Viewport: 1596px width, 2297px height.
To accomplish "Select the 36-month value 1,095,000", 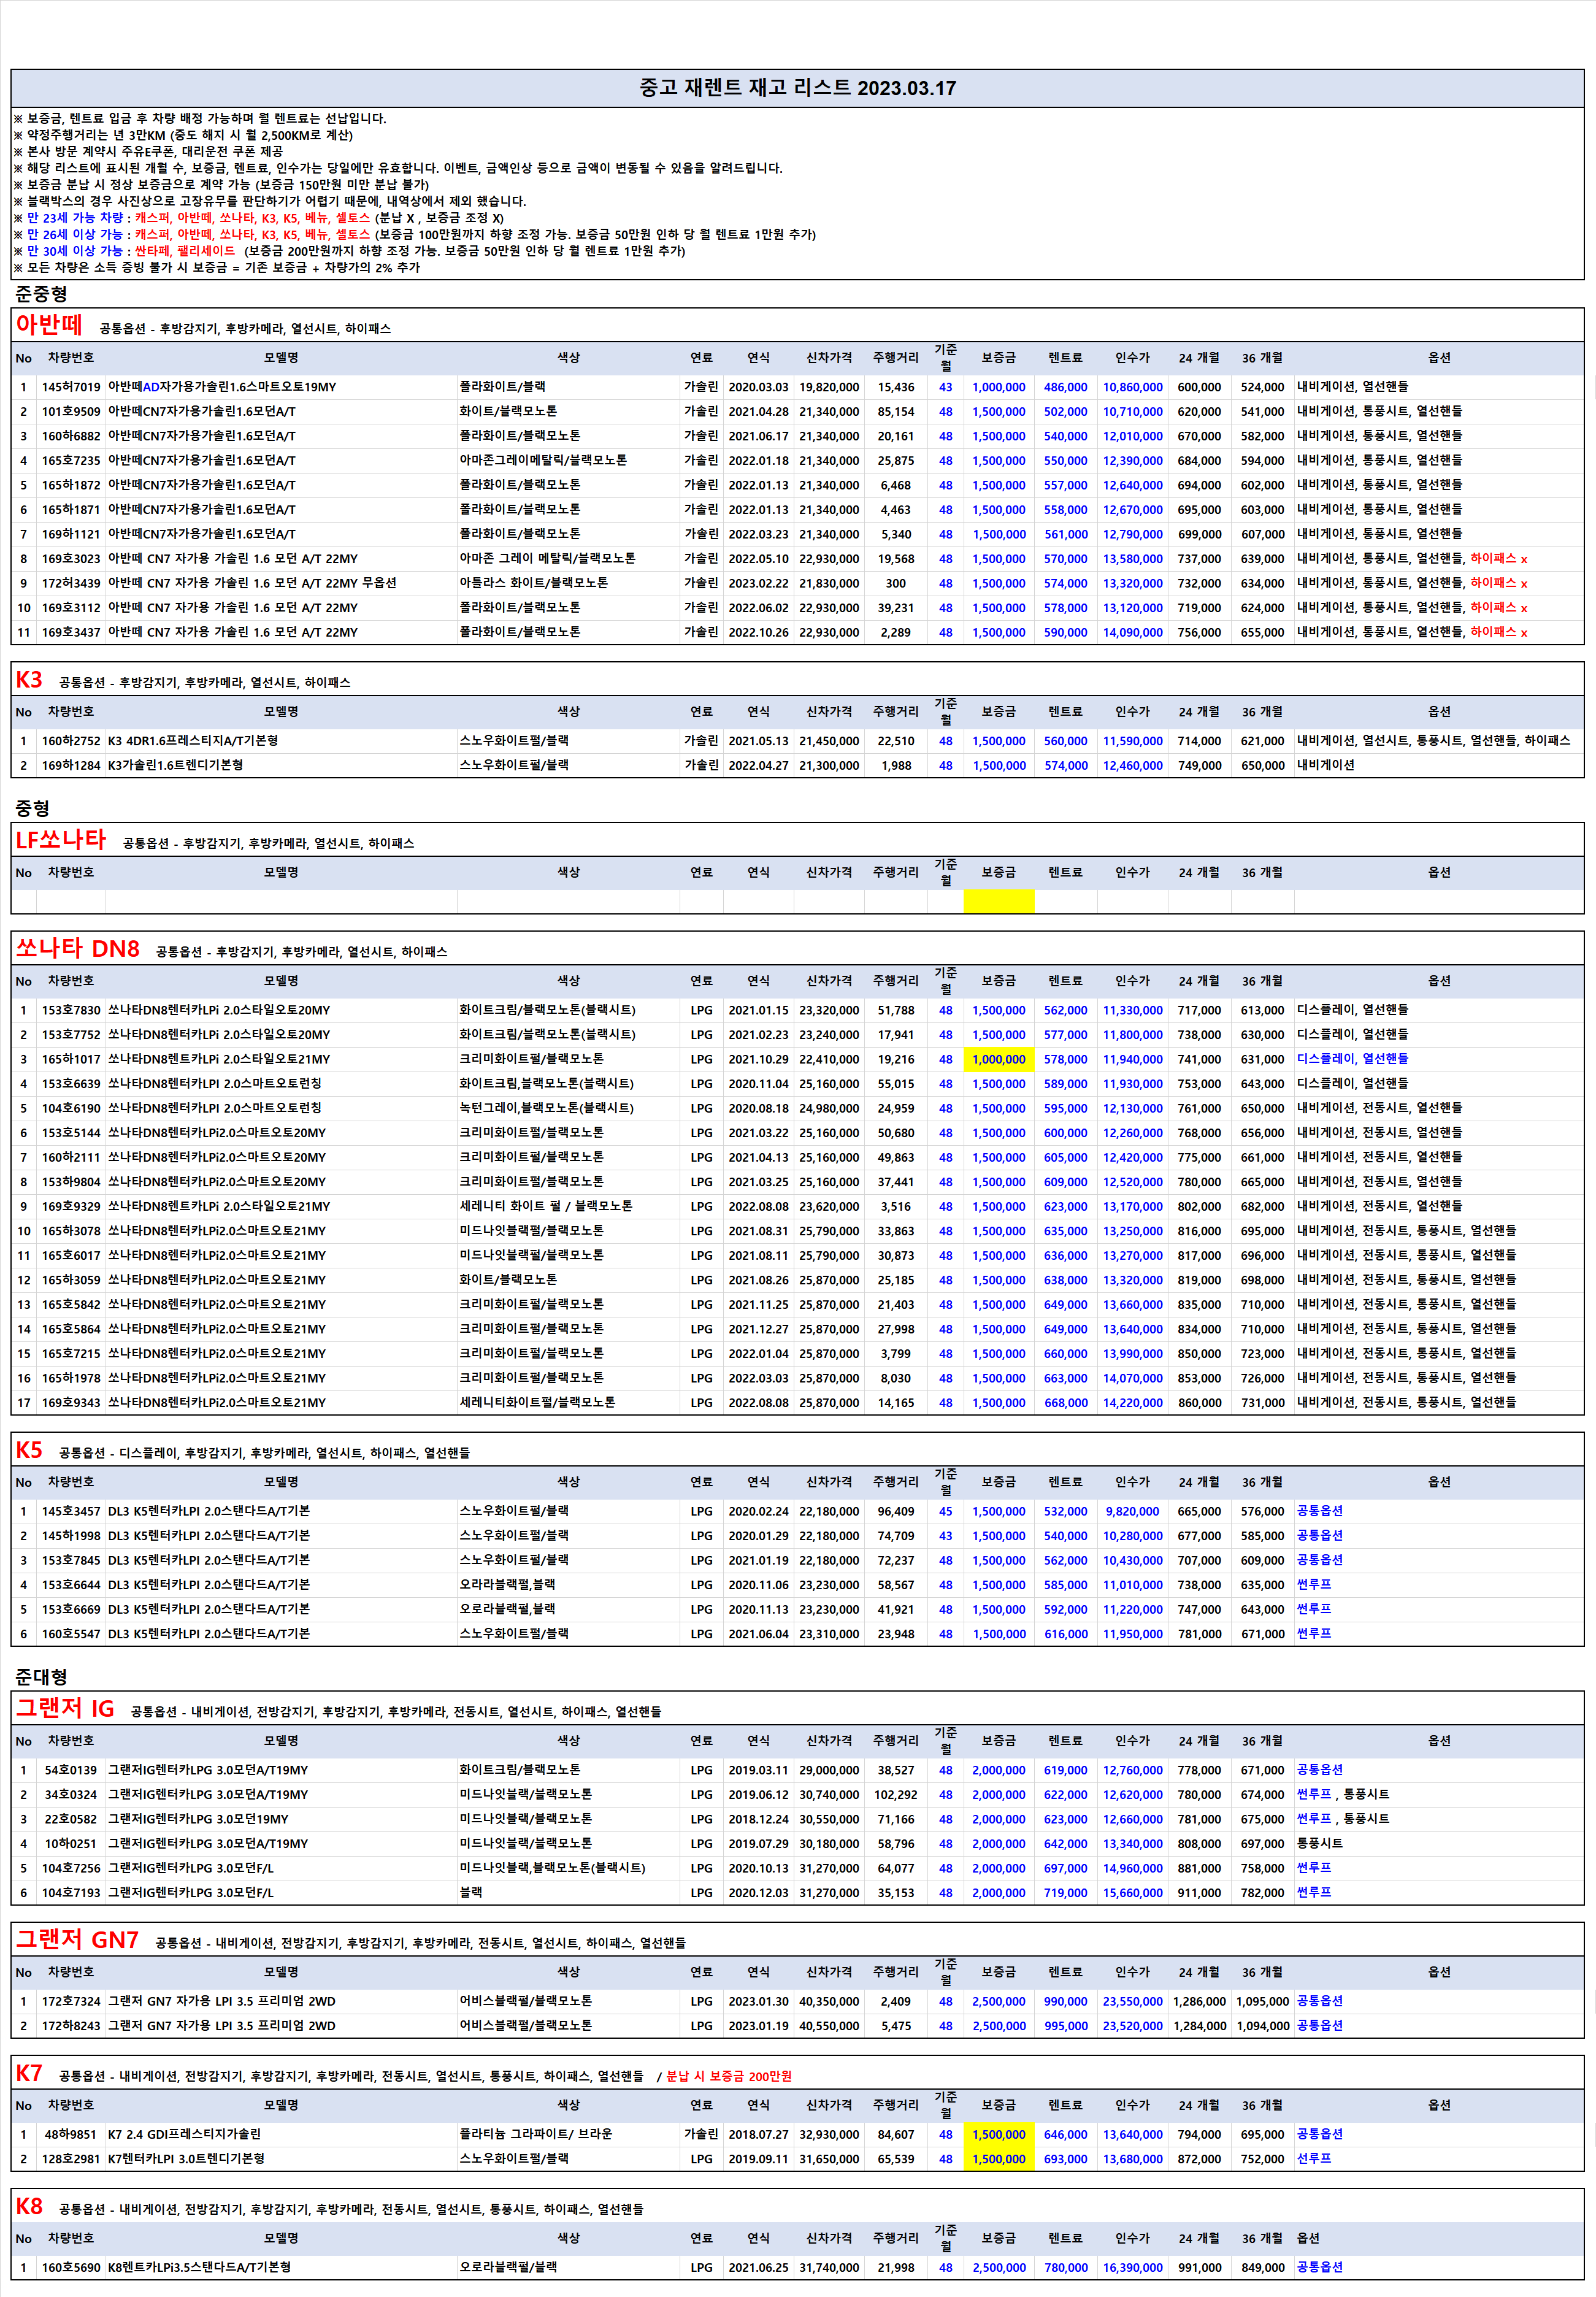I will [1262, 2001].
